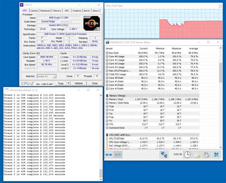Click the Validate button in CPU-Z
Image resolution: width=226 pixels, height=183 pixels.
79,83
